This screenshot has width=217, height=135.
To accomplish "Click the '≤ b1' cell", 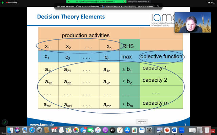I will (x=130, y=68).
